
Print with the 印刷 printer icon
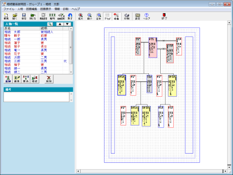tap(127, 17)
